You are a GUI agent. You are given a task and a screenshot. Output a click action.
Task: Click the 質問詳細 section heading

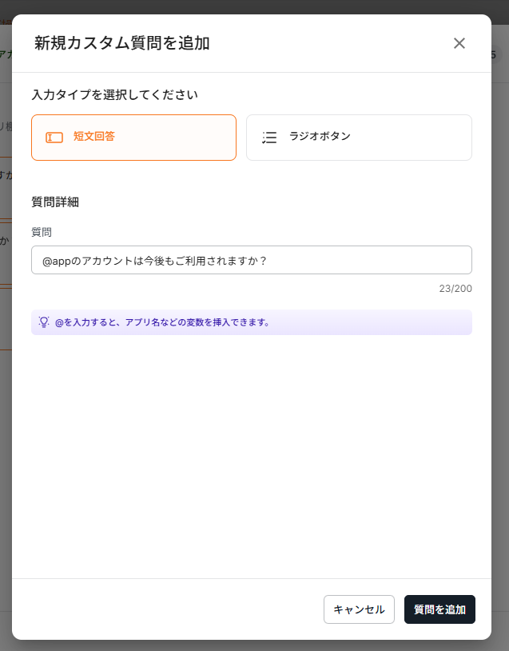(x=55, y=202)
